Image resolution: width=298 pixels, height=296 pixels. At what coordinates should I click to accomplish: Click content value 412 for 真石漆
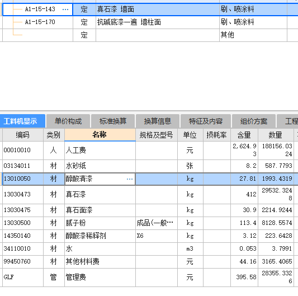point(244,194)
